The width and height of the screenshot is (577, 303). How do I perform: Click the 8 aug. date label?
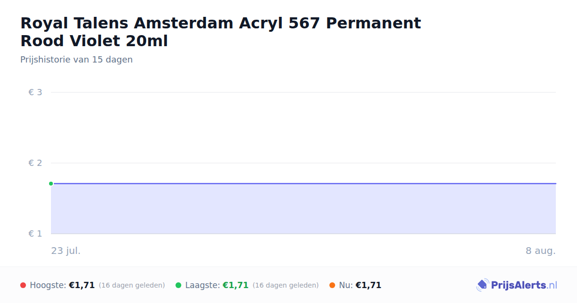[540, 251]
